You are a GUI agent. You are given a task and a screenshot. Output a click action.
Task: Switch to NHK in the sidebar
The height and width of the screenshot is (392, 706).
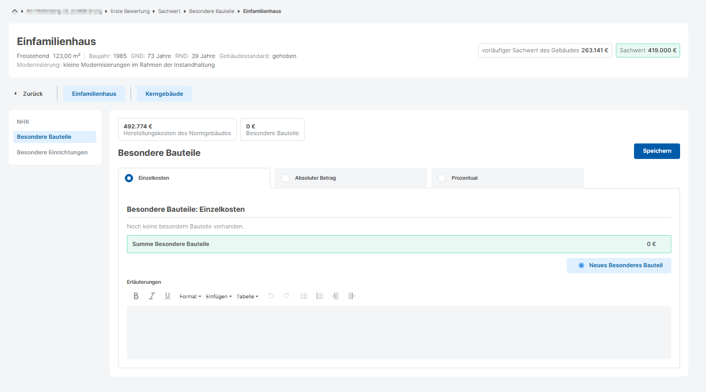point(23,122)
